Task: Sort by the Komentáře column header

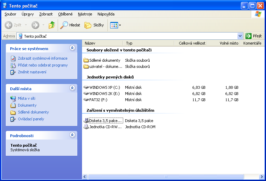Action: pos(252,43)
